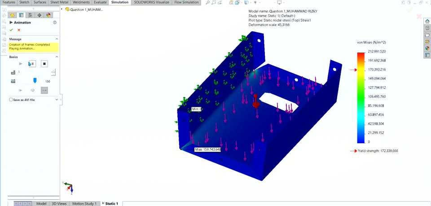The width and height of the screenshot is (431, 206).
Task: Open the Hide/Show Items dropdown arrow
Action: click(x=259, y=3)
